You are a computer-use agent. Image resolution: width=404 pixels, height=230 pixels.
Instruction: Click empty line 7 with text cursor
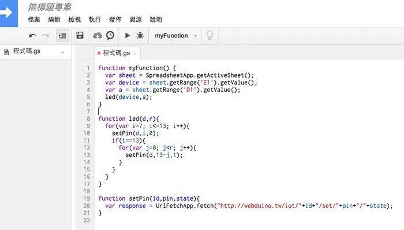pos(99,112)
